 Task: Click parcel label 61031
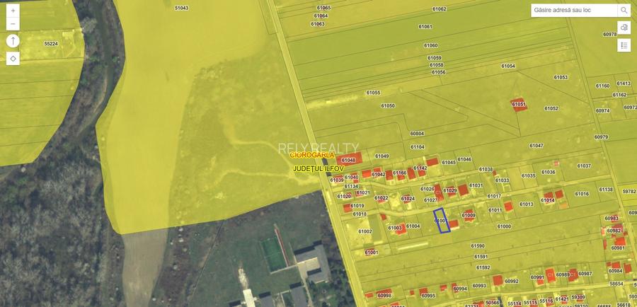pos(476,185)
